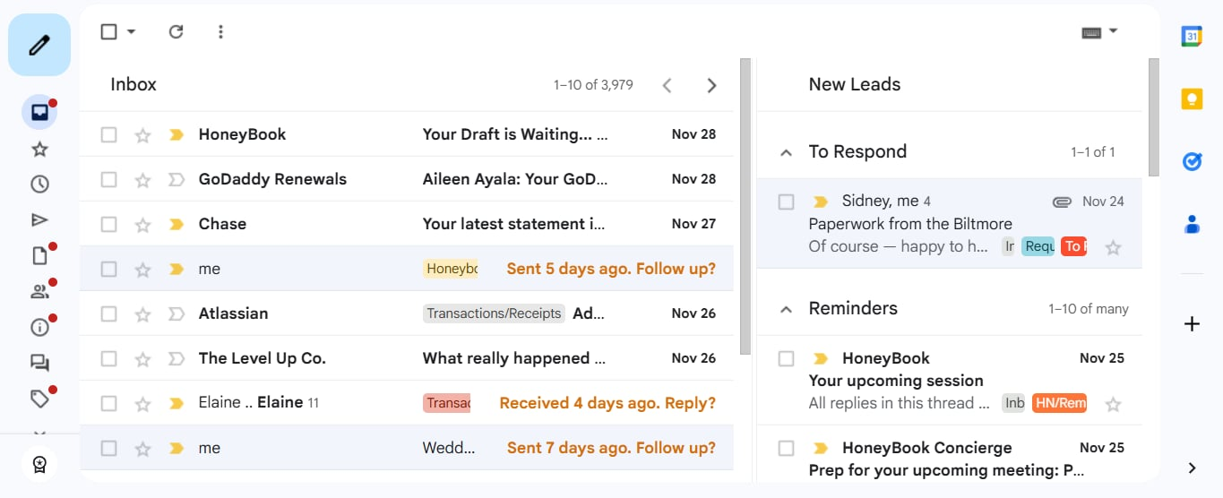Screen dimensions: 1223x498
Task: Open the Starred section in sidebar
Action: click(39, 150)
